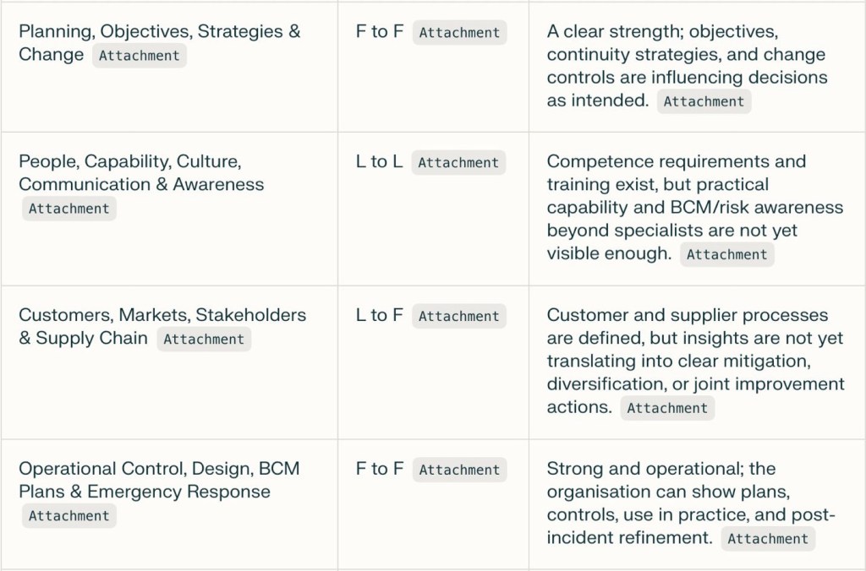Open Attachment next to Planning row's Change label
The image size is (866, 571).
pyautogui.click(x=140, y=56)
